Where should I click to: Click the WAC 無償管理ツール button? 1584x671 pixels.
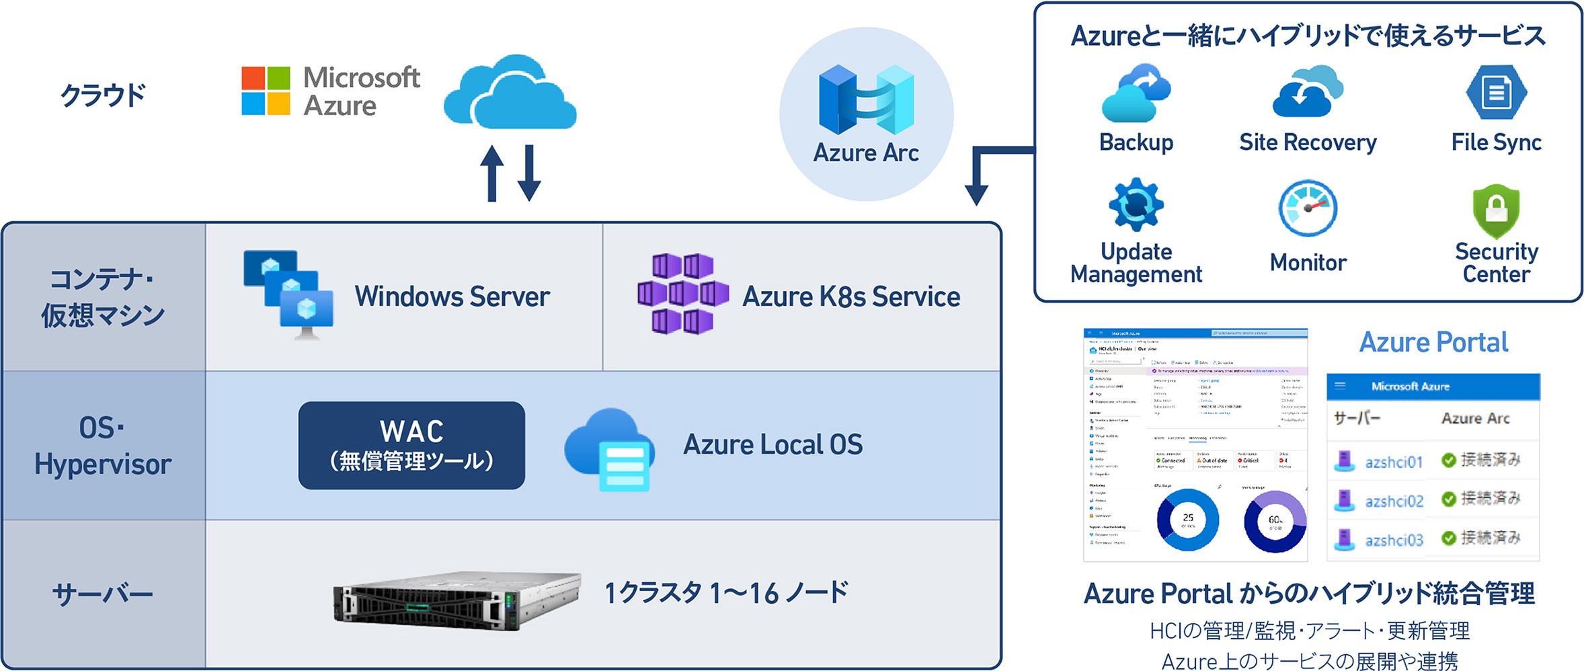coord(411,444)
